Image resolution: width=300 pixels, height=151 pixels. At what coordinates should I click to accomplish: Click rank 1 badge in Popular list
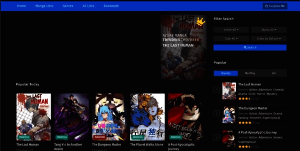tap(217, 90)
